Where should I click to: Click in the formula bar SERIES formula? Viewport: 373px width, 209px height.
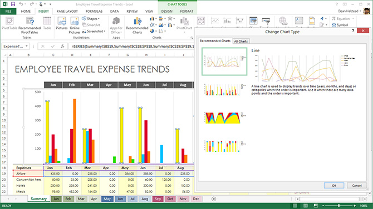(x=132, y=47)
